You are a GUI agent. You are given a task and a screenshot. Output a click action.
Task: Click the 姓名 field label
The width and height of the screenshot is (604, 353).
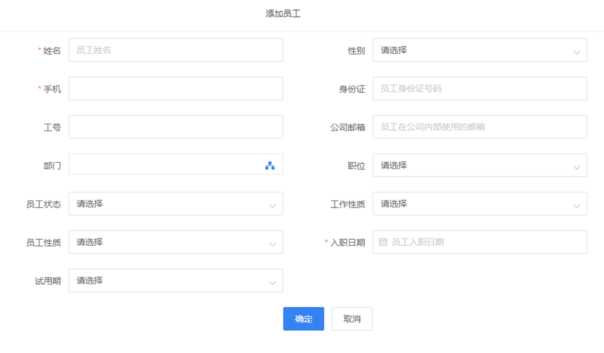[x=52, y=51]
